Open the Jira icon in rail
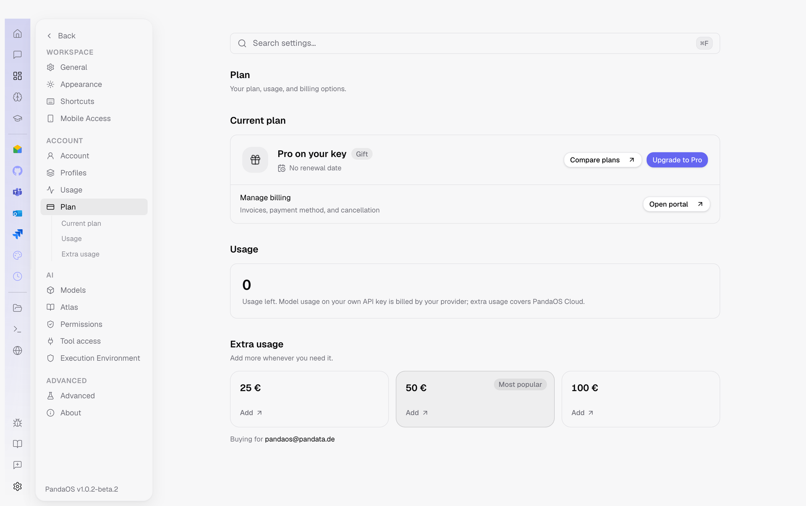The width and height of the screenshot is (806, 506). click(x=17, y=234)
